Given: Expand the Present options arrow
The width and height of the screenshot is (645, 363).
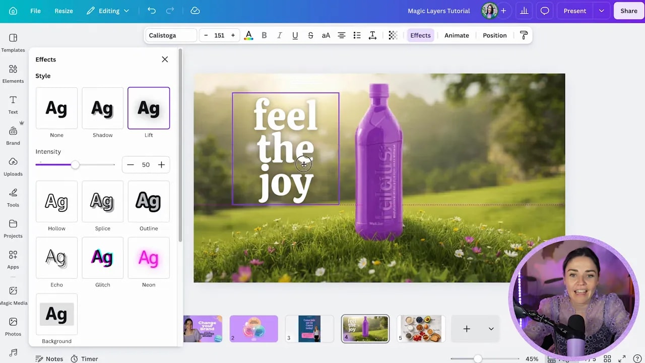Looking at the screenshot, I should click(x=601, y=11).
